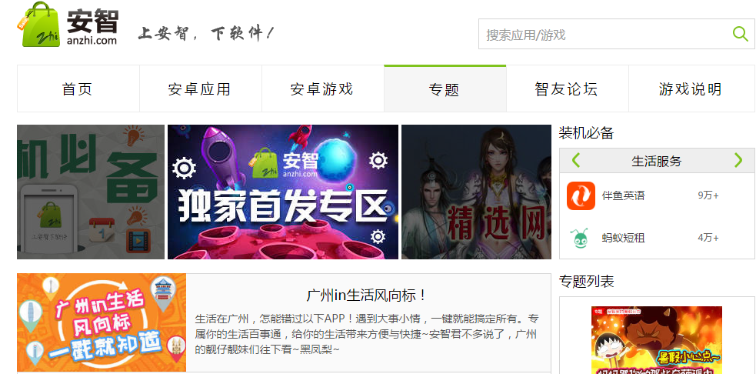Click the 广州in生活风向标！ article title
Image resolution: width=756 pixels, height=374 pixels.
367,296
